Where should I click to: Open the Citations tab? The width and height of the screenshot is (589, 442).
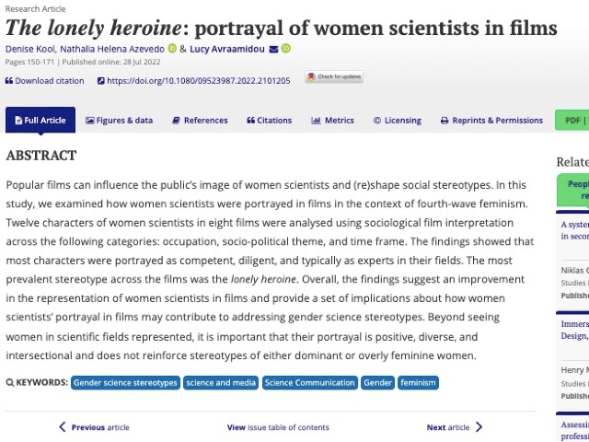point(269,121)
